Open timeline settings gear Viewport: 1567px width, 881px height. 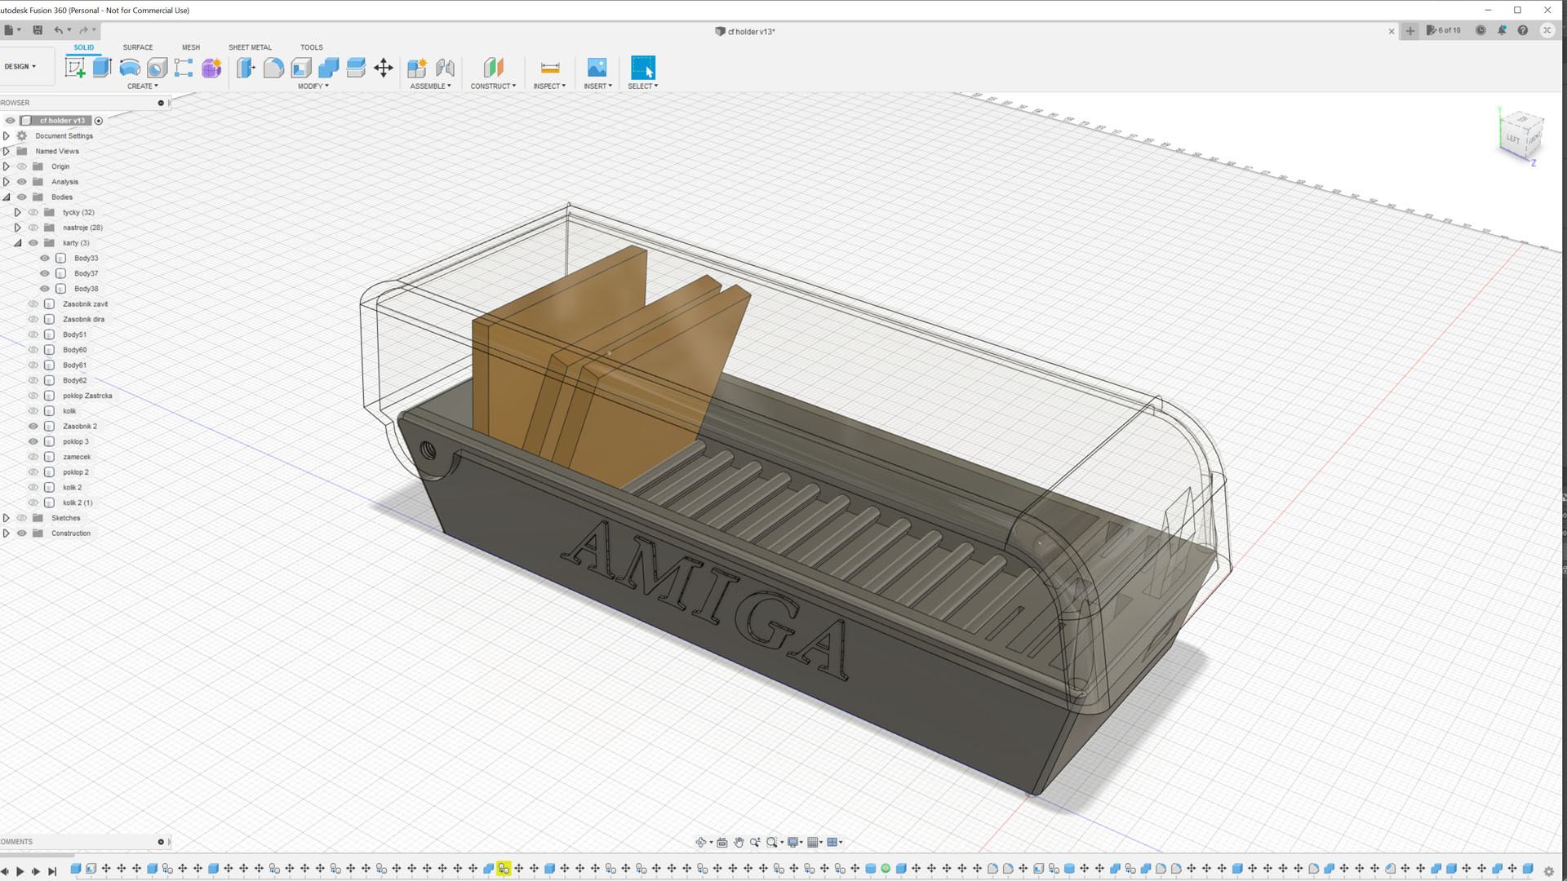click(1548, 871)
